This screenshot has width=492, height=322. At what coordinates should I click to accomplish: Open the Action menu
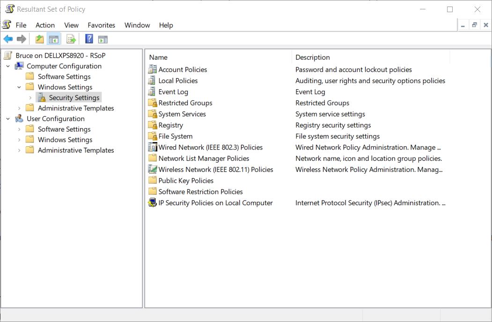[x=44, y=25]
